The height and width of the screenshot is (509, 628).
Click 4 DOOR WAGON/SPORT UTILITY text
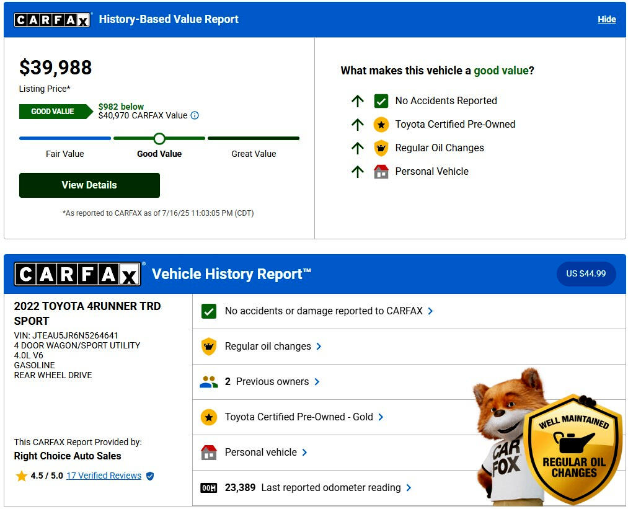click(x=77, y=345)
